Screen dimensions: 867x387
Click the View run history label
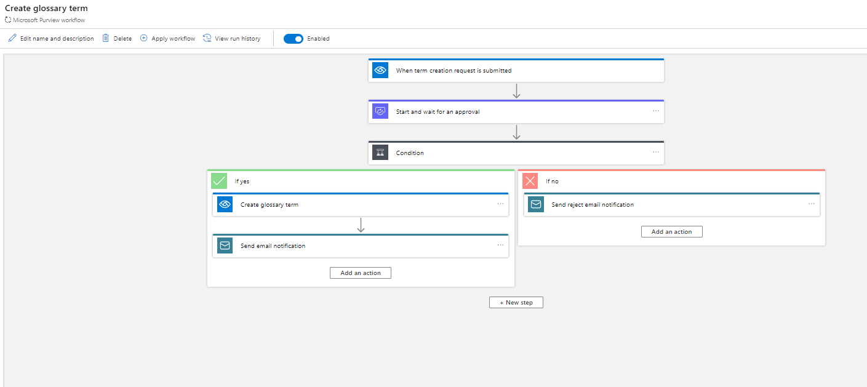click(238, 39)
